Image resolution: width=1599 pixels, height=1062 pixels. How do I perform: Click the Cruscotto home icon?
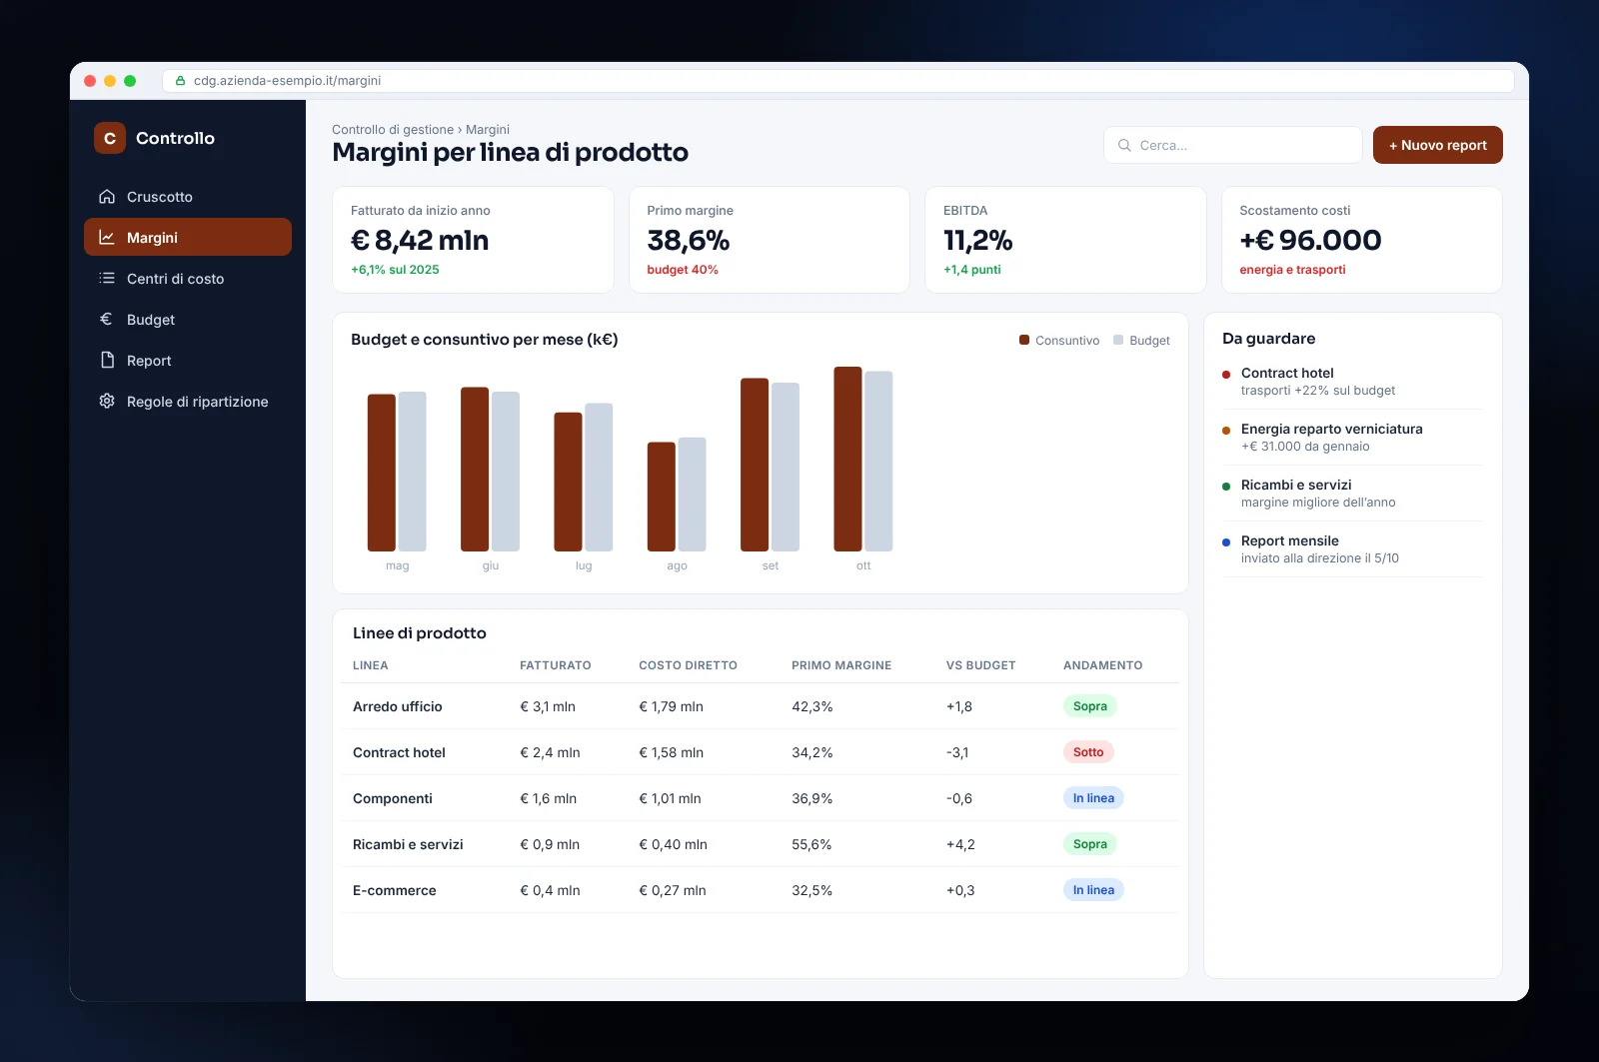(x=107, y=197)
